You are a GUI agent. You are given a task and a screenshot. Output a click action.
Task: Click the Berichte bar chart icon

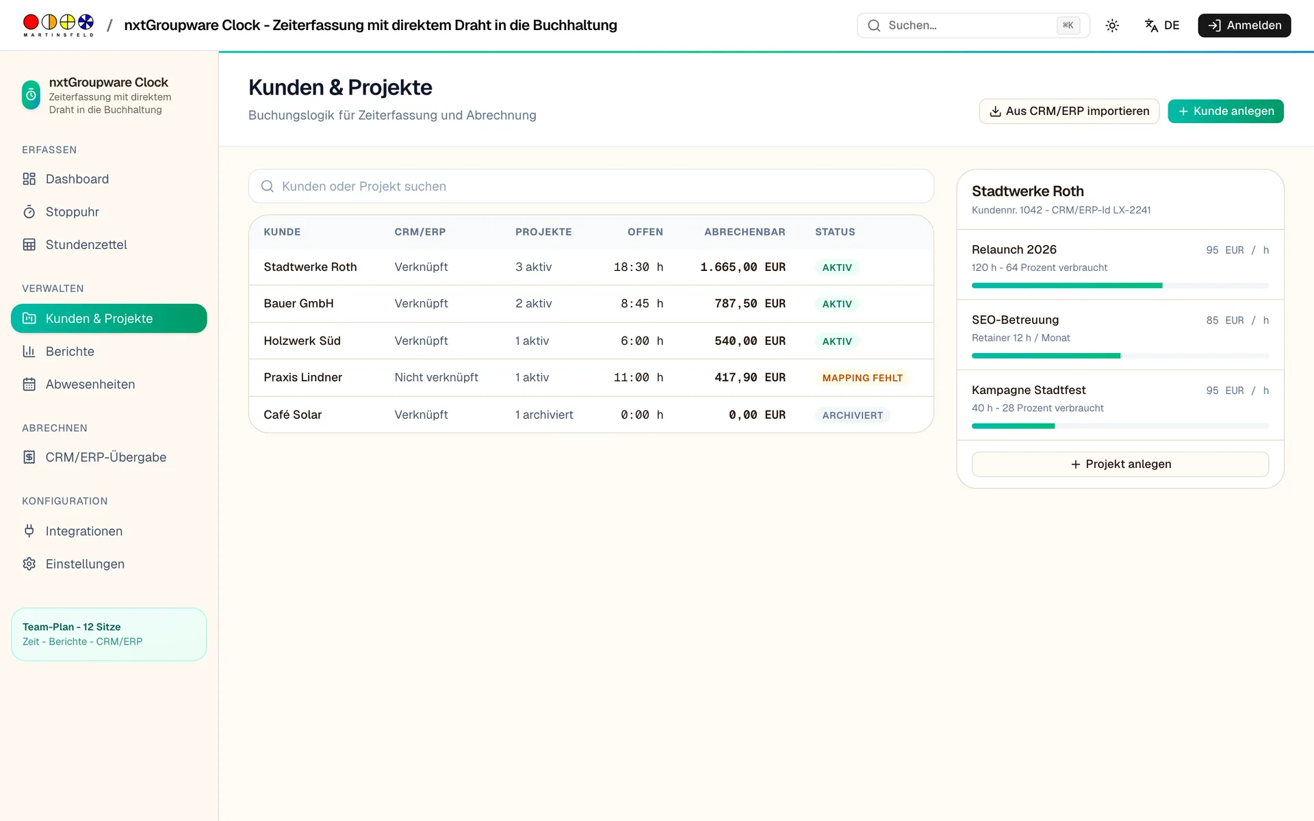pos(29,352)
